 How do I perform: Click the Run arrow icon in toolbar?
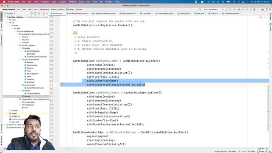pos(223,9)
